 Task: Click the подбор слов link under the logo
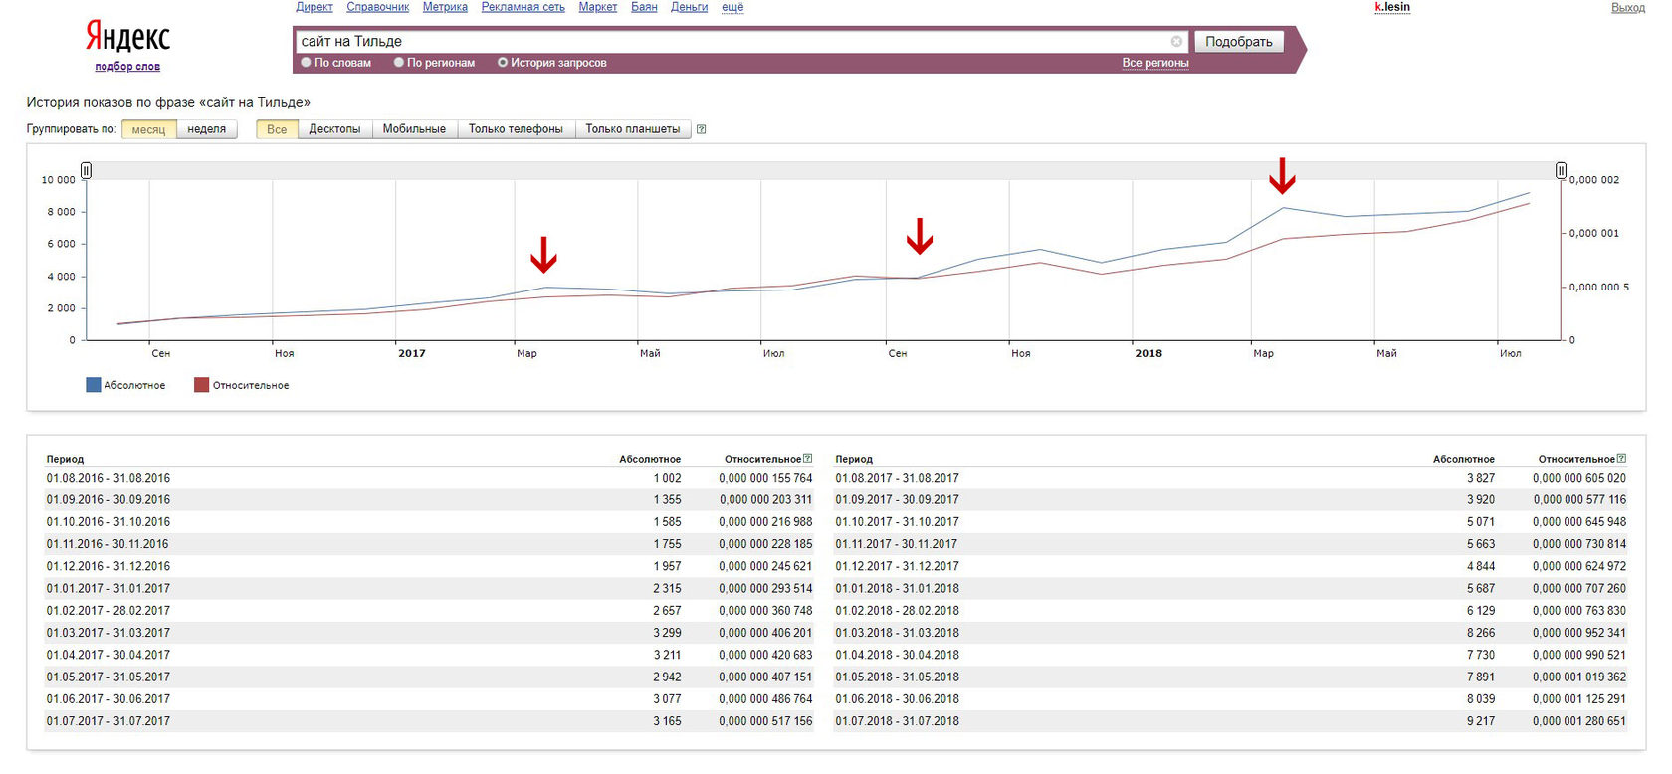click(127, 67)
